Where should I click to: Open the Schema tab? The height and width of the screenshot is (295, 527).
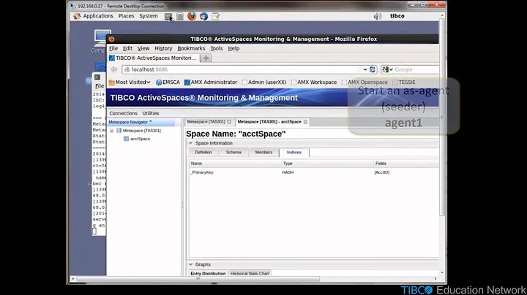coord(233,152)
